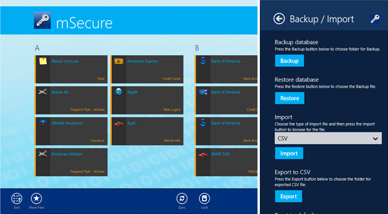
Task: Select the Audi vehicle info tile
Action: point(147,131)
